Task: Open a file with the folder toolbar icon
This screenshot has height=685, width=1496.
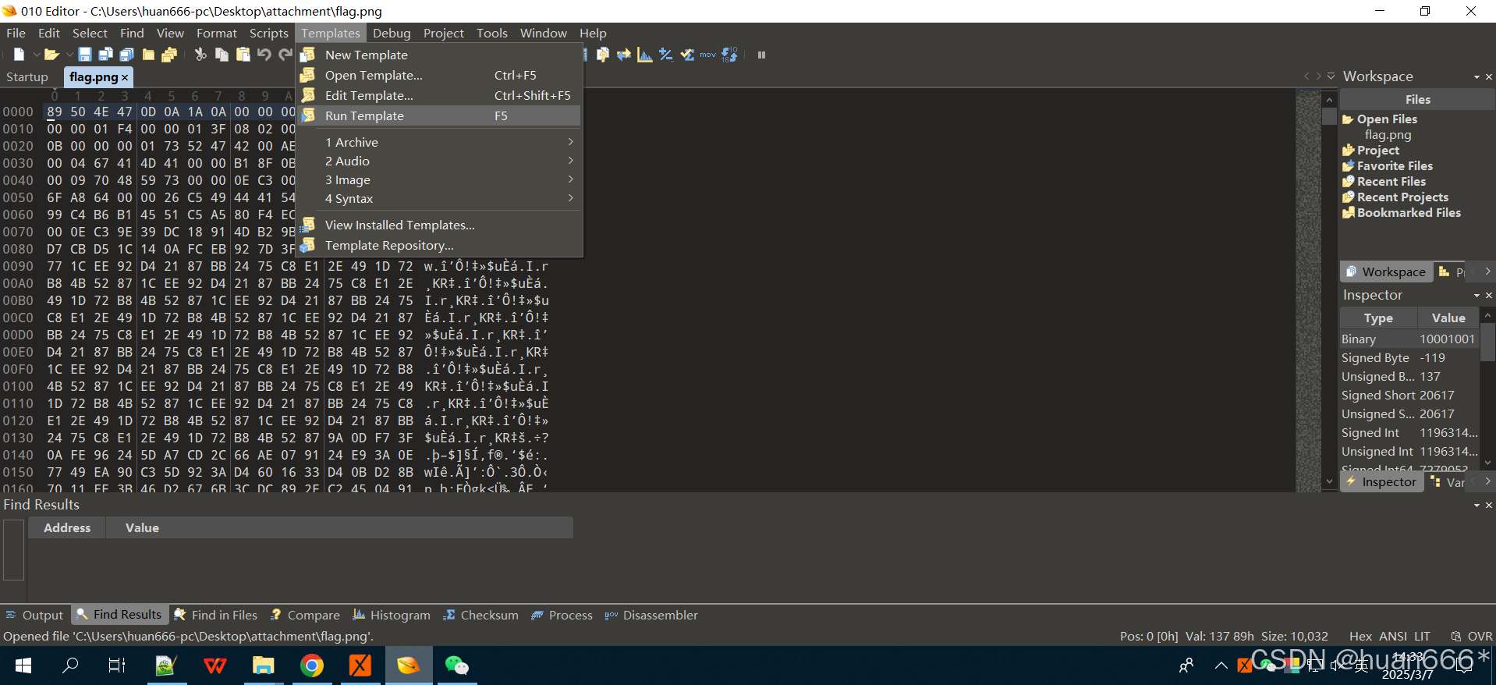Action: (51, 55)
